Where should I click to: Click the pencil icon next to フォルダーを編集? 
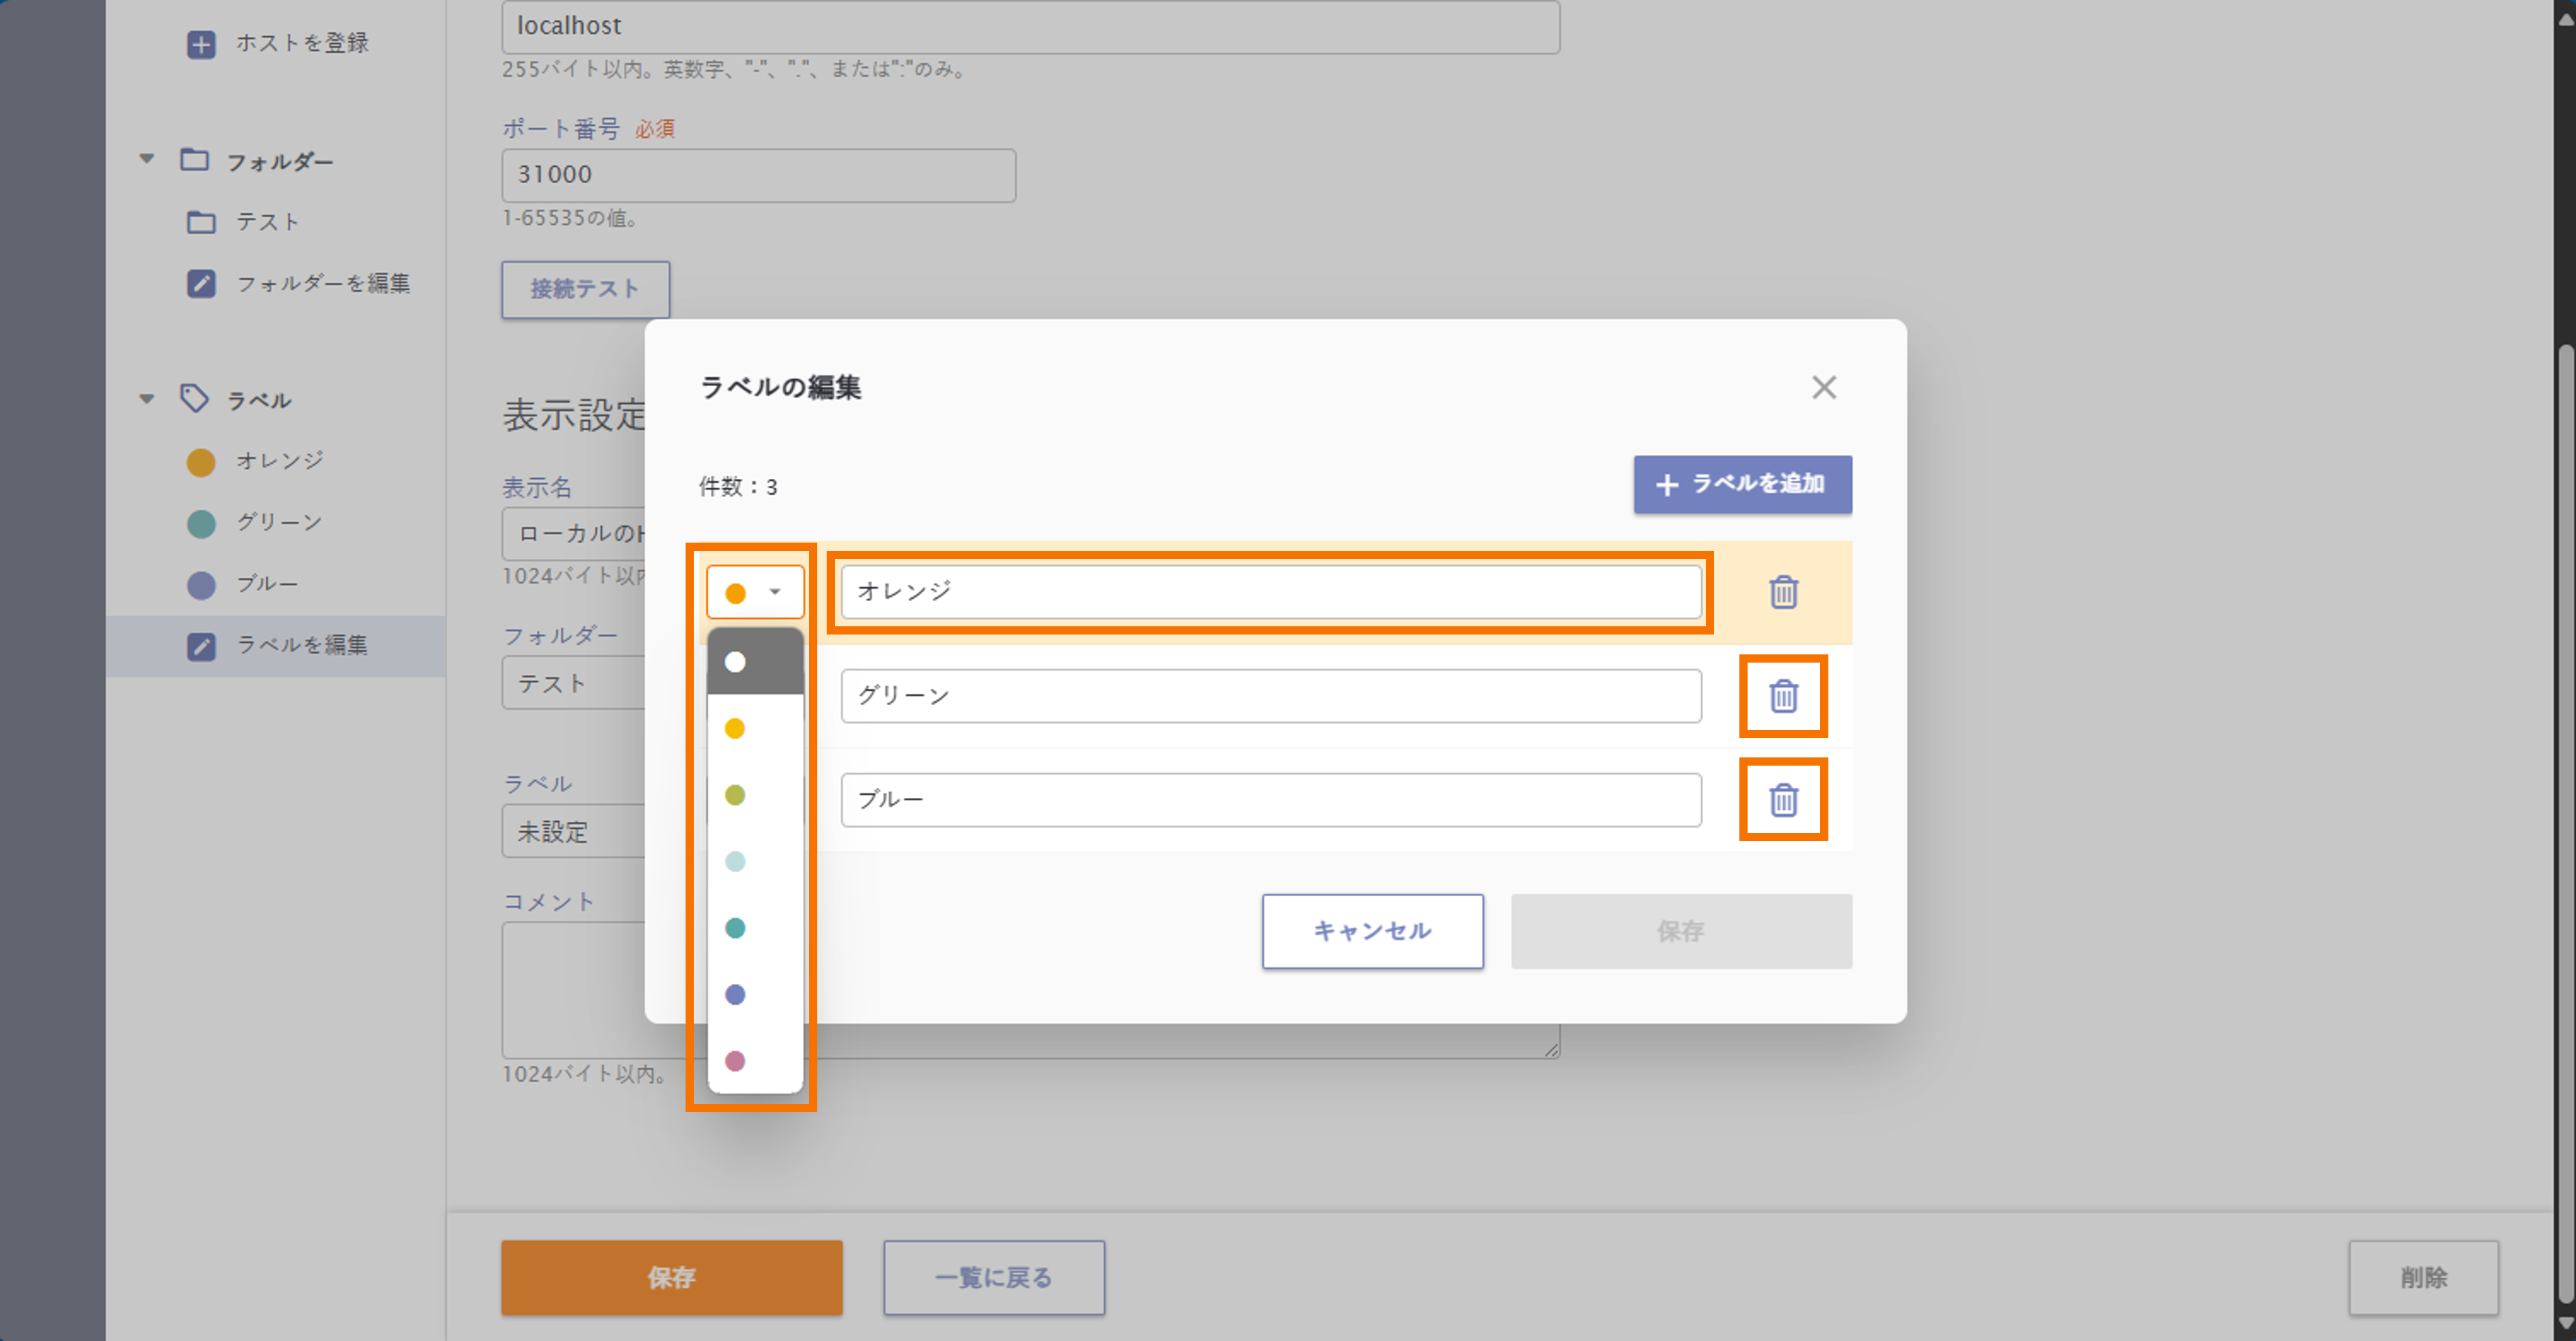[201, 283]
